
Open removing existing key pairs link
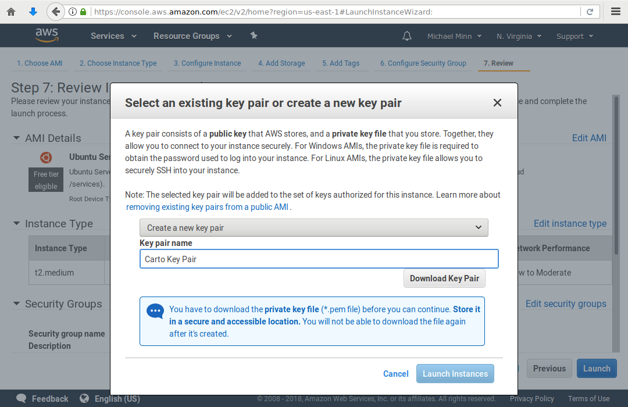[x=208, y=207]
